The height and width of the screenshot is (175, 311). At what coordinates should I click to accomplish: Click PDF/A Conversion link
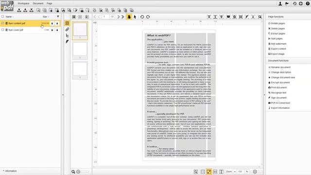click(x=279, y=103)
